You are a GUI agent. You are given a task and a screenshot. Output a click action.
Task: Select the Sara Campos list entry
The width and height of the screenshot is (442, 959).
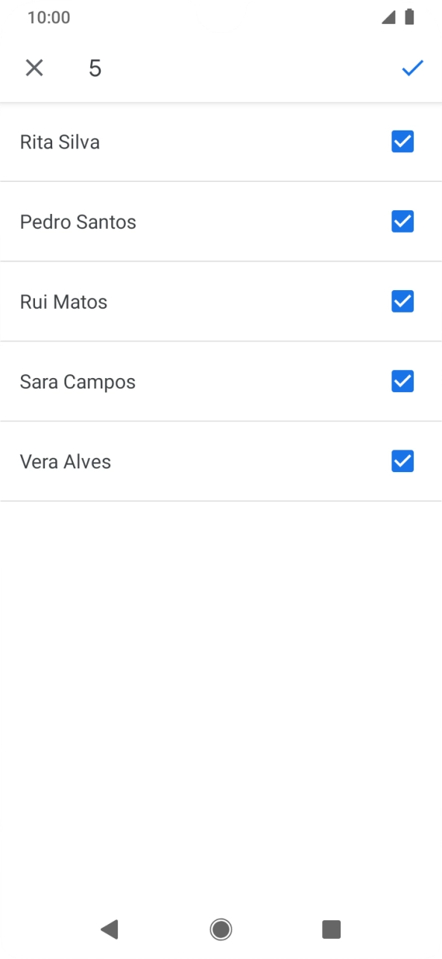tap(149, 381)
